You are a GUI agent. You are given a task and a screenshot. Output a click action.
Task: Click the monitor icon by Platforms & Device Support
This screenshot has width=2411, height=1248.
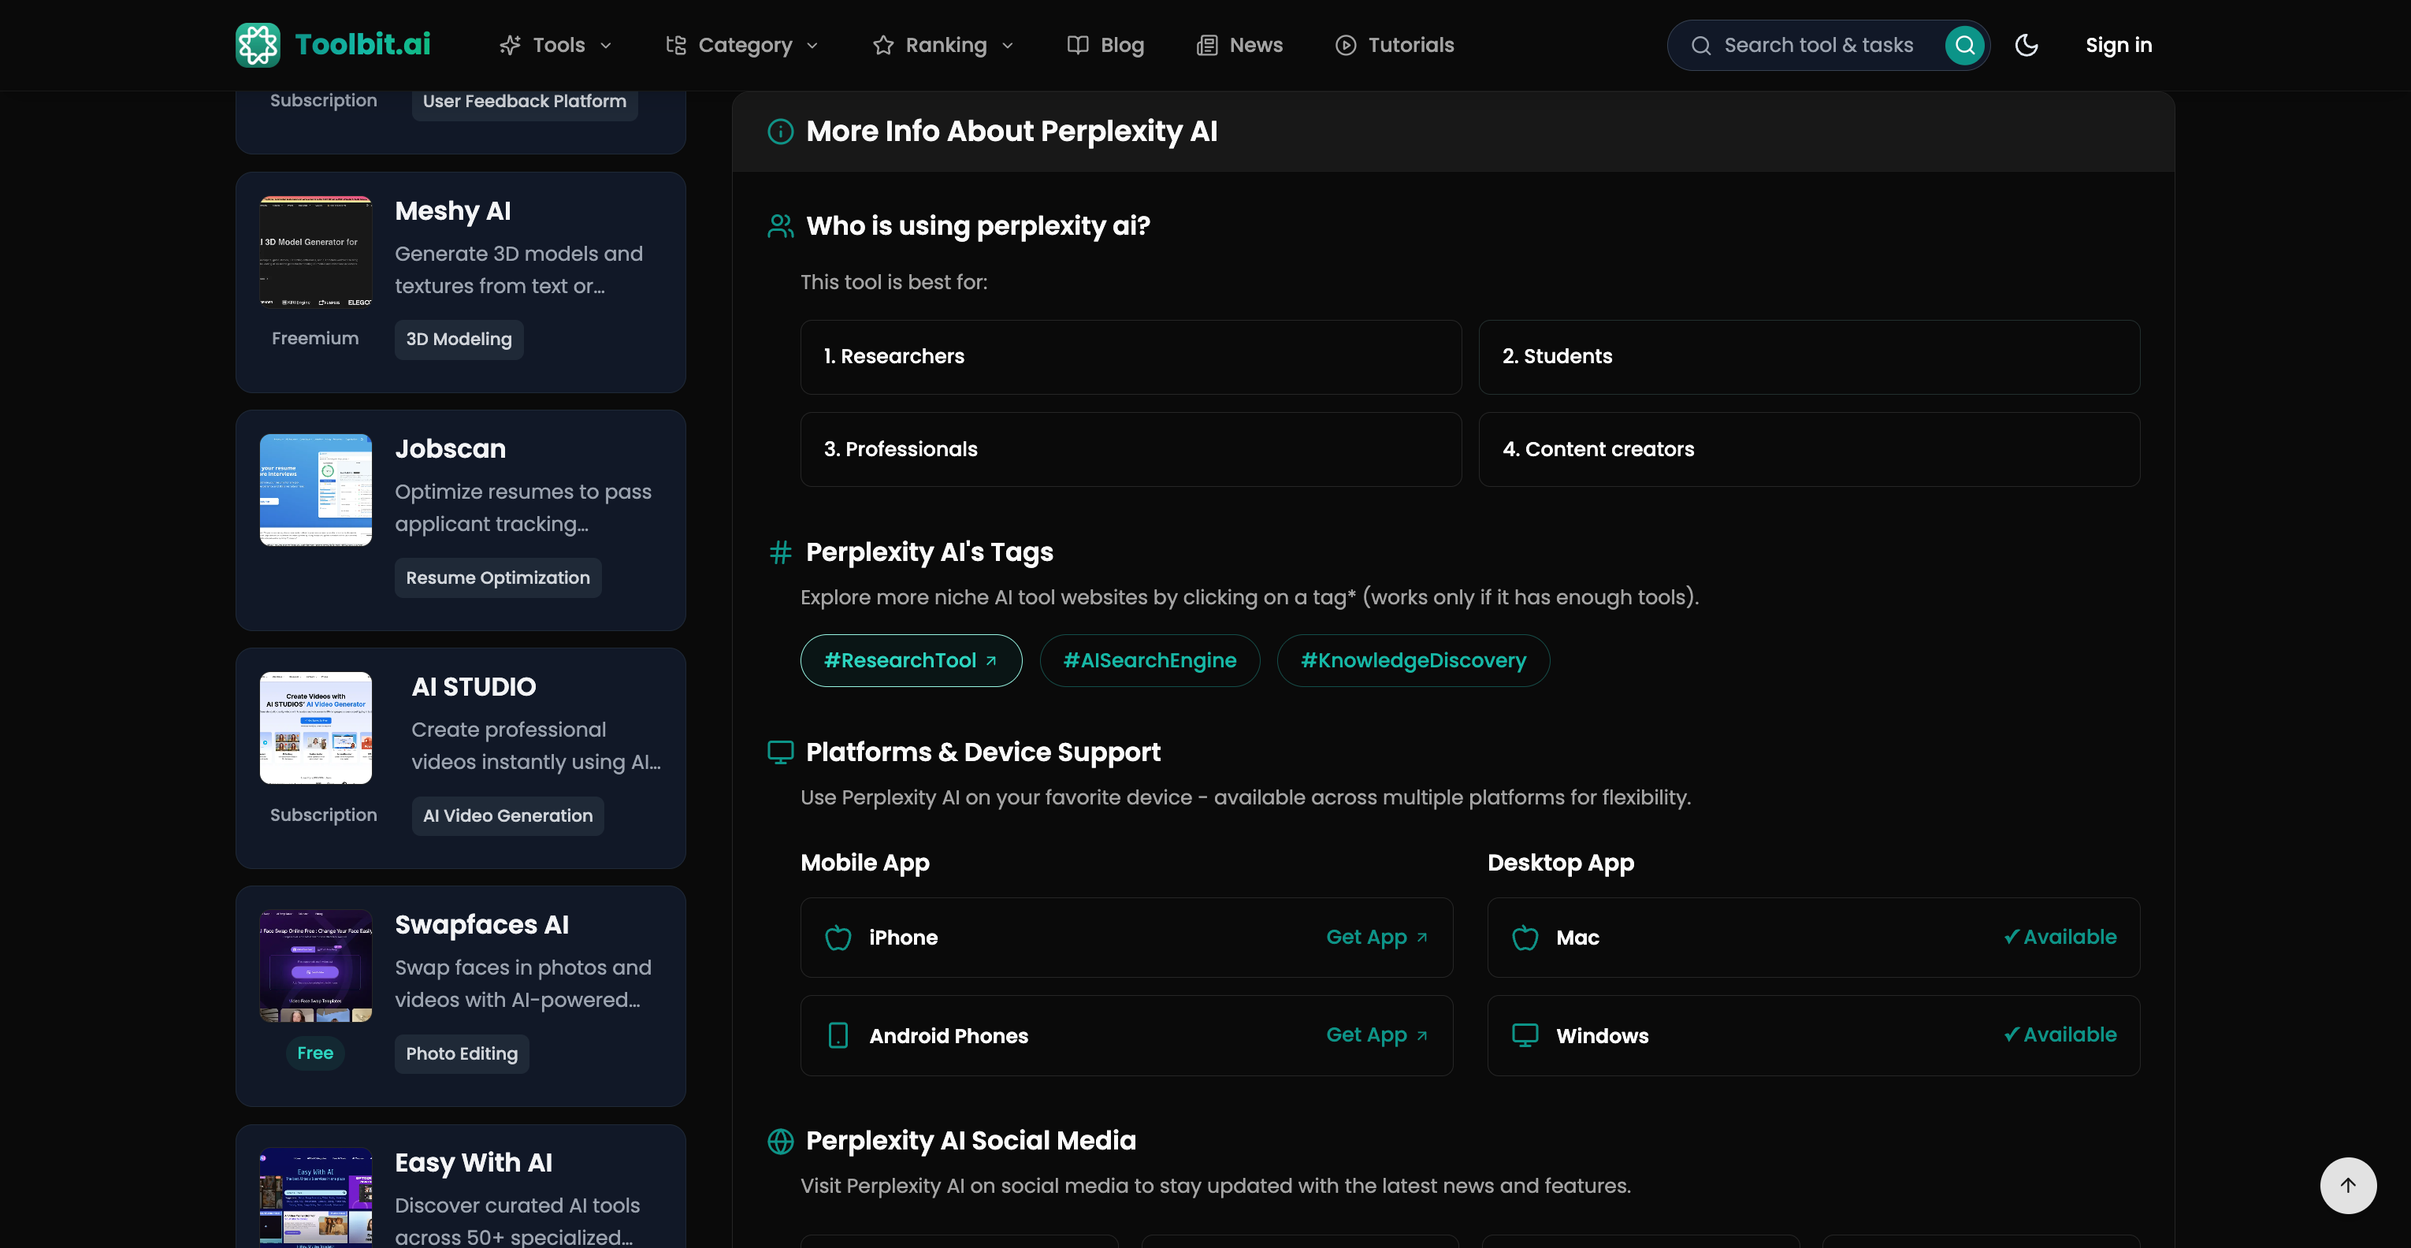pos(780,752)
